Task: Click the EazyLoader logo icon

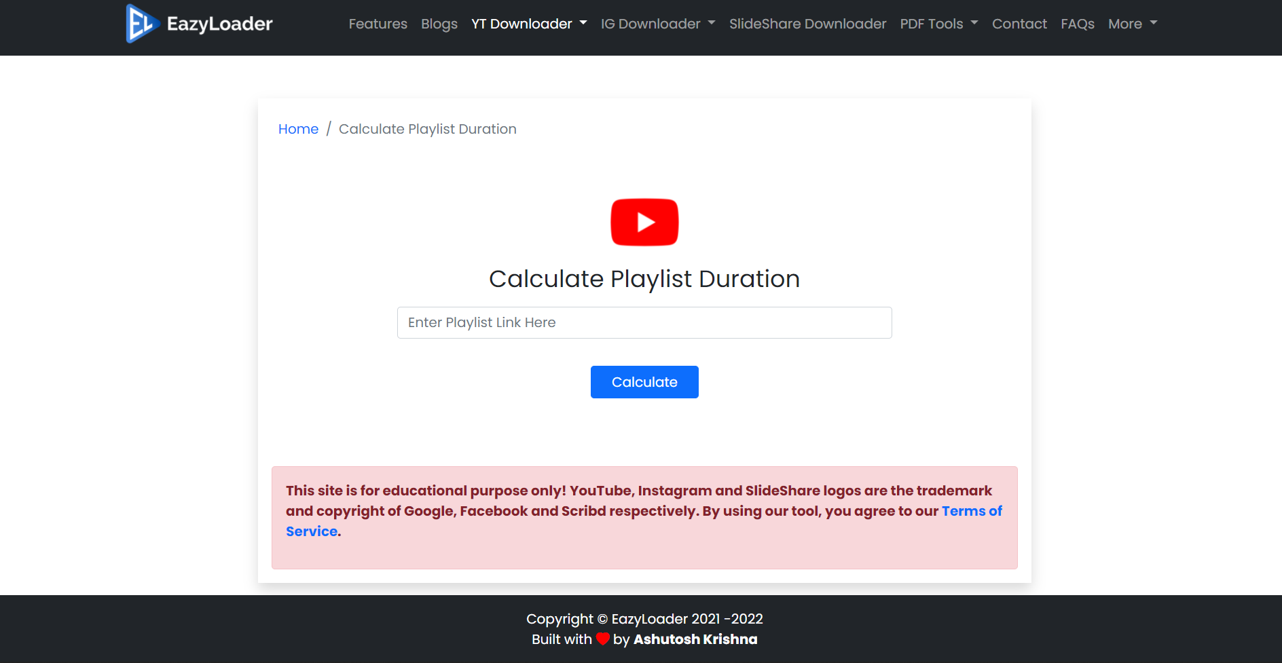Action: (x=143, y=24)
